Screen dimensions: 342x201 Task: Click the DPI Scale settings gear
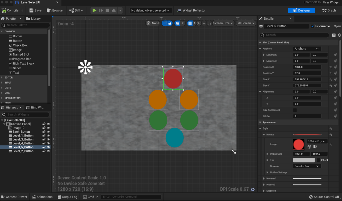253,189
